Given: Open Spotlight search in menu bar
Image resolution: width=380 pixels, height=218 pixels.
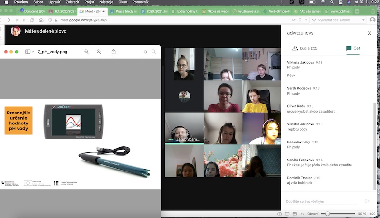Looking at the screenshot, I should click(x=332, y=2).
